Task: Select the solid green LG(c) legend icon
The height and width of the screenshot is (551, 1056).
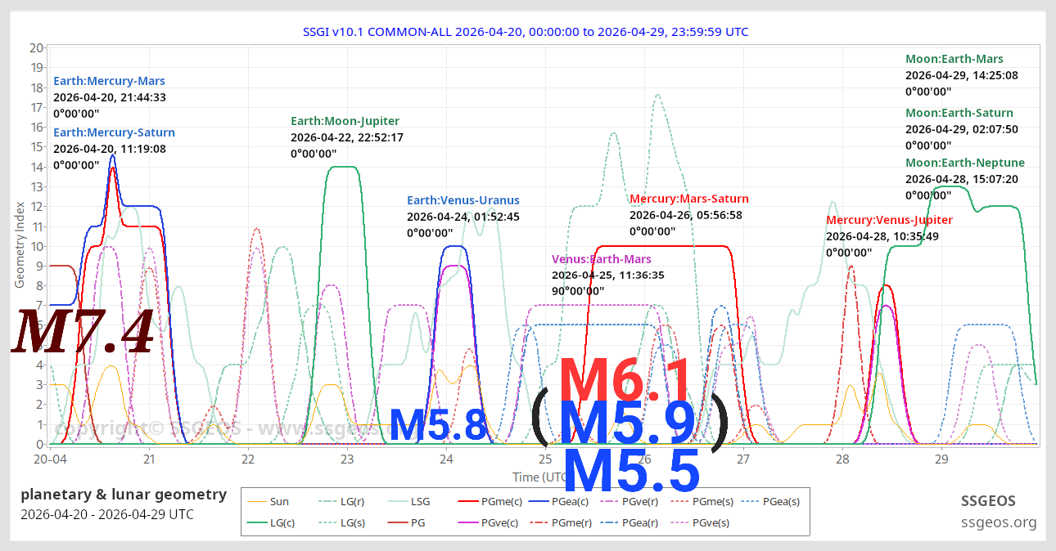Action: click(258, 522)
